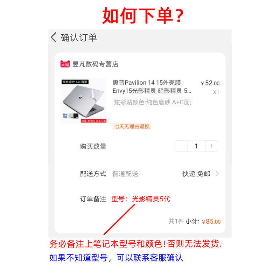Tap the ¥52.00 item price
Screen dimensions: 280x280
click(210, 83)
